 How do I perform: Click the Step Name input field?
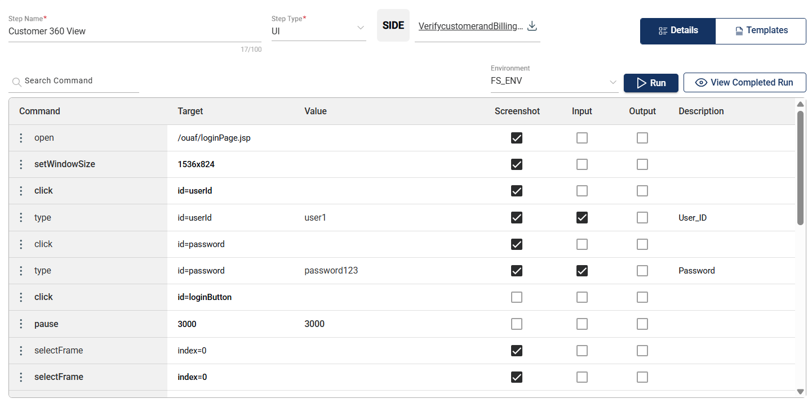[134, 32]
